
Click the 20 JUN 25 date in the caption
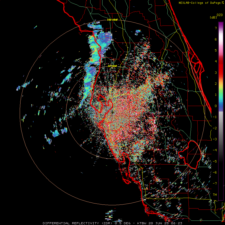pos(159,223)
